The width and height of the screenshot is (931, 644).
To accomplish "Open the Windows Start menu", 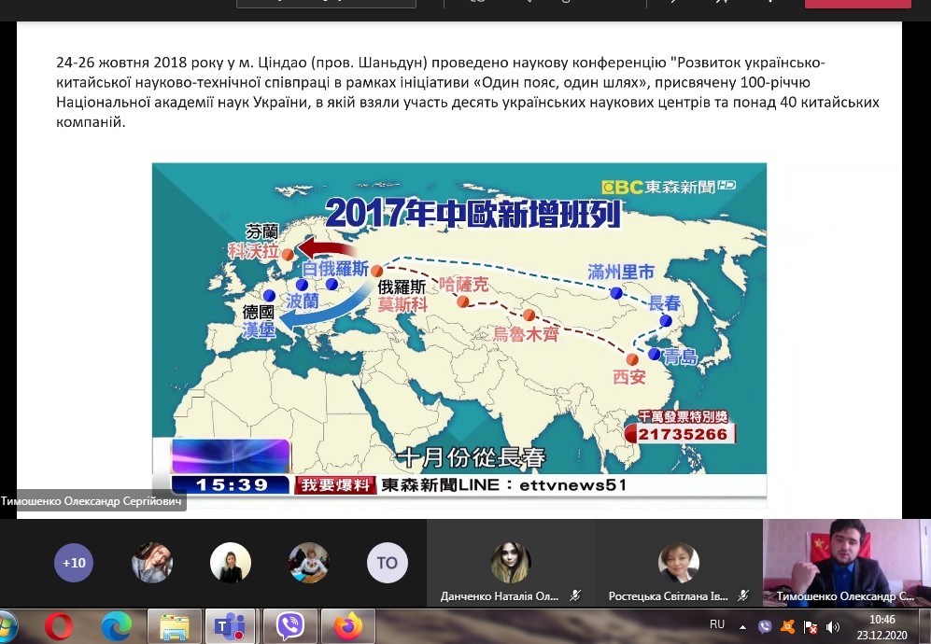I will coord(6,627).
